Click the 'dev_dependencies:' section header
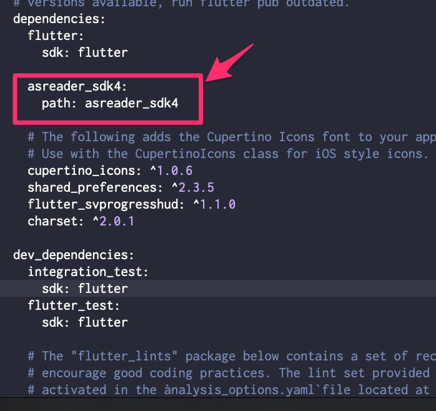 point(74,255)
